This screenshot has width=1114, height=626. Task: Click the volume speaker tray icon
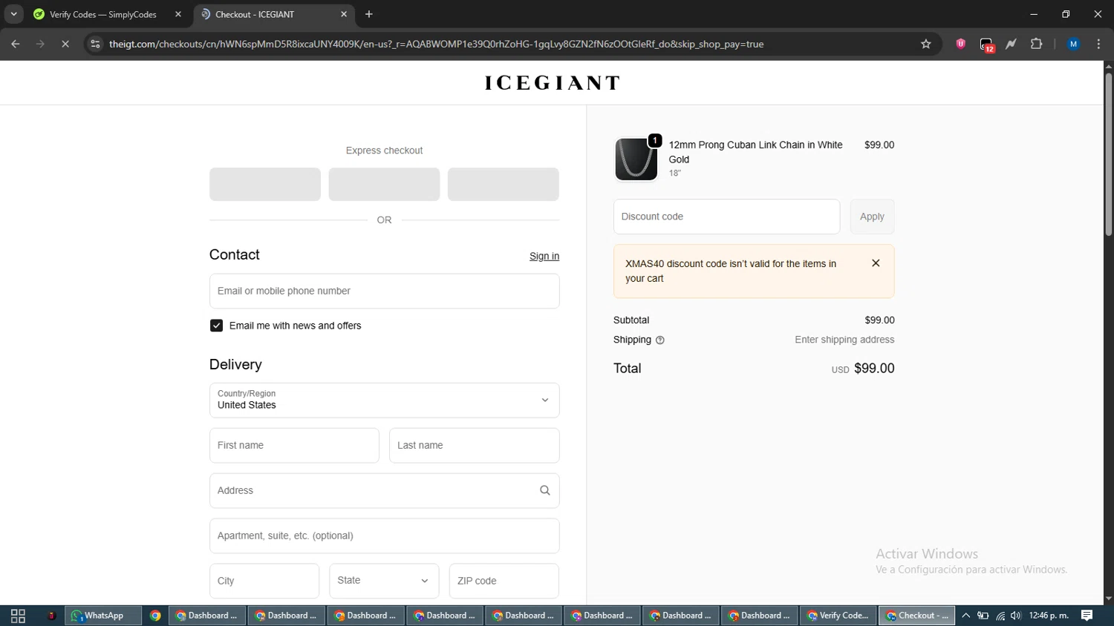click(x=1016, y=616)
